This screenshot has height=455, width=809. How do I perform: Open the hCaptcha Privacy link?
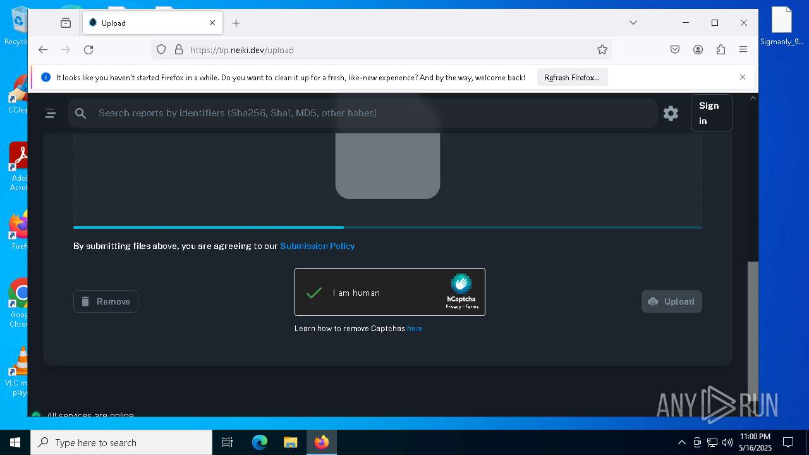click(453, 306)
